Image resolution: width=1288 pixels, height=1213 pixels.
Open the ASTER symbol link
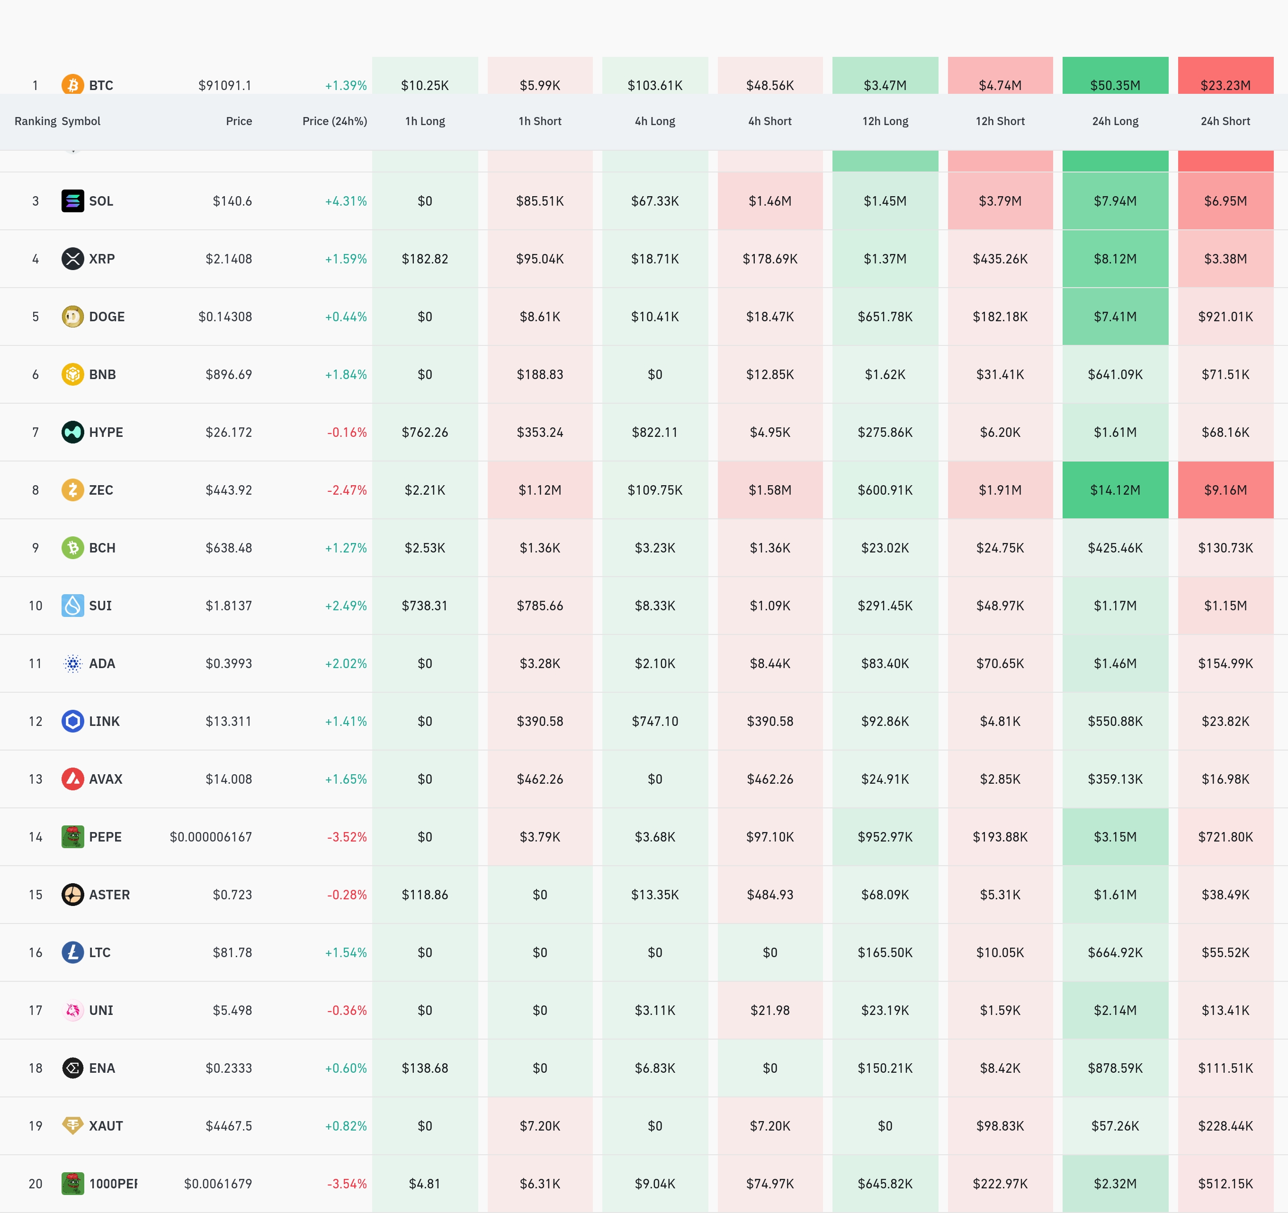(x=109, y=895)
